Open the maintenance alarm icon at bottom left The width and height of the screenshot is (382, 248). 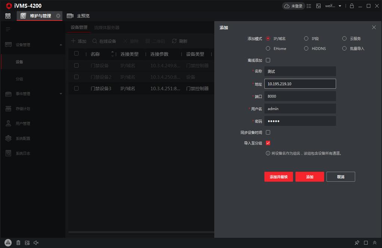[x=7, y=243]
